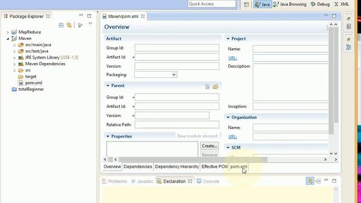361x203 pixels.
Task: Open the Dependencies tab
Action: (138, 167)
